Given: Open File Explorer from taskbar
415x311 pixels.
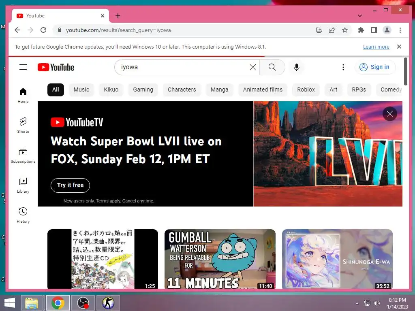Looking at the screenshot, I should pyautogui.click(x=32, y=303).
